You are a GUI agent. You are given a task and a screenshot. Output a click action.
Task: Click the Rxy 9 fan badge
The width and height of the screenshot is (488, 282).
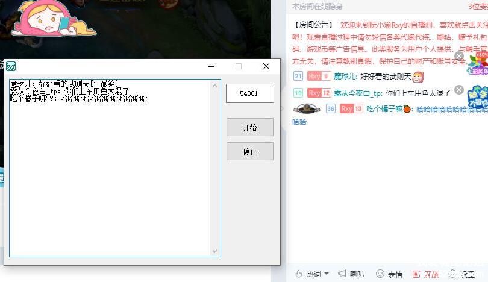click(x=319, y=76)
